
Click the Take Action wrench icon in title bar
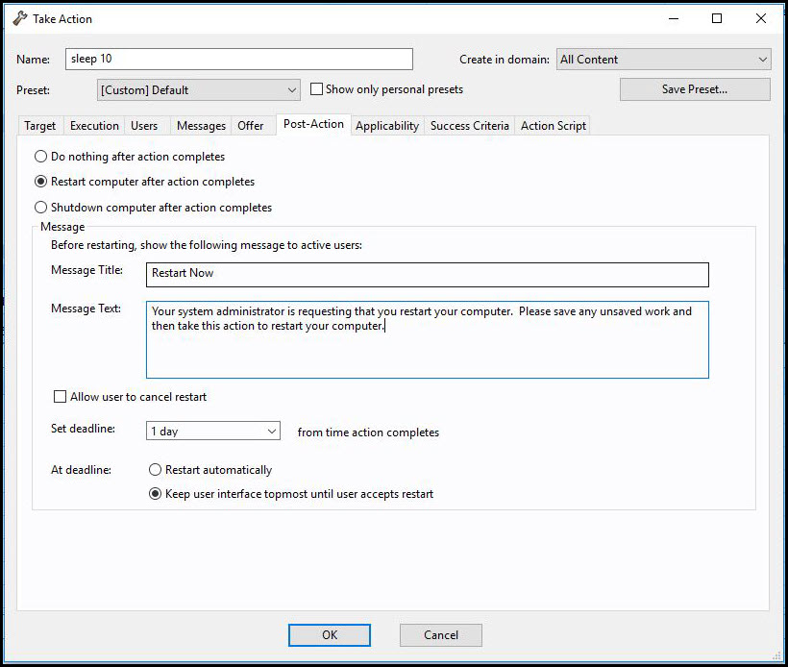[x=20, y=19]
